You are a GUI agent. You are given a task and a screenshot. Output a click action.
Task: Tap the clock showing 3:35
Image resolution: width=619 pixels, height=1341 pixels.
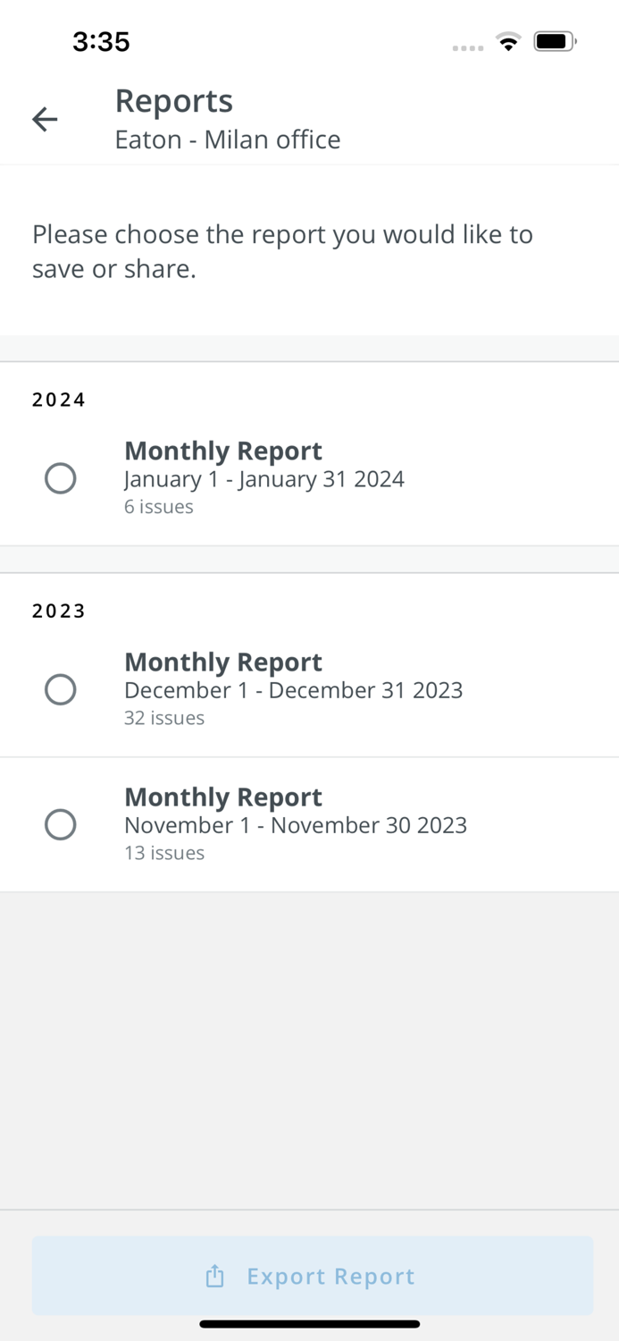[x=102, y=41]
